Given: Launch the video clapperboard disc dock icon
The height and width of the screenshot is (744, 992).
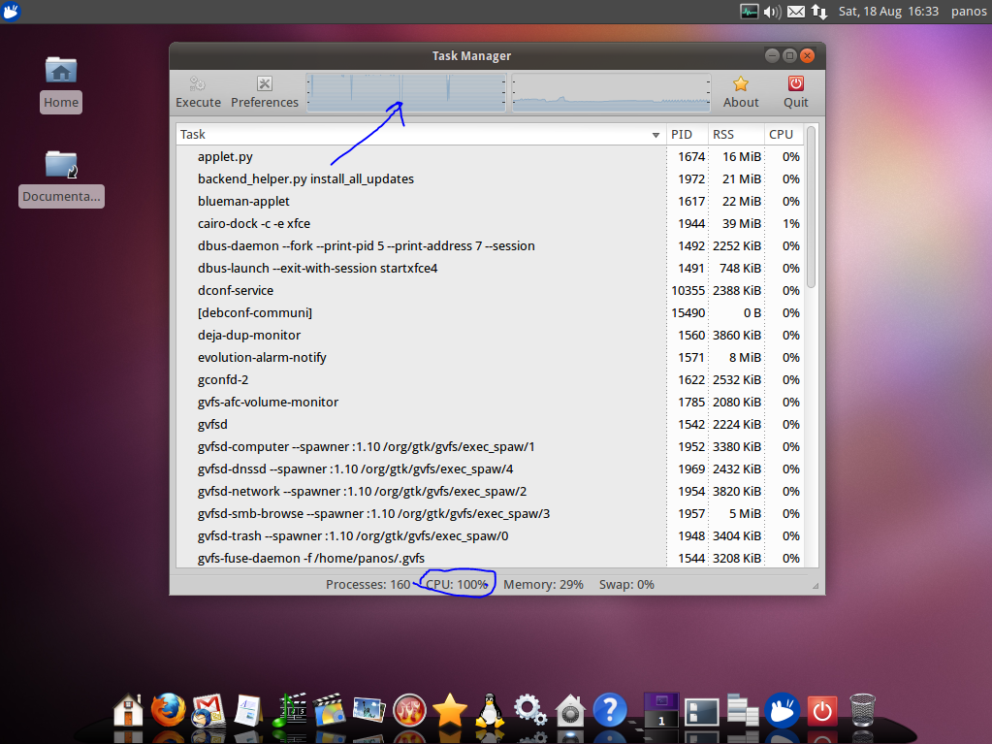Looking at the screenshot, I should (x=329, y=710).
